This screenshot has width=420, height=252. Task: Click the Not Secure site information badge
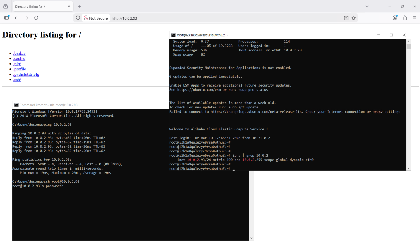(x=96, y=18)
